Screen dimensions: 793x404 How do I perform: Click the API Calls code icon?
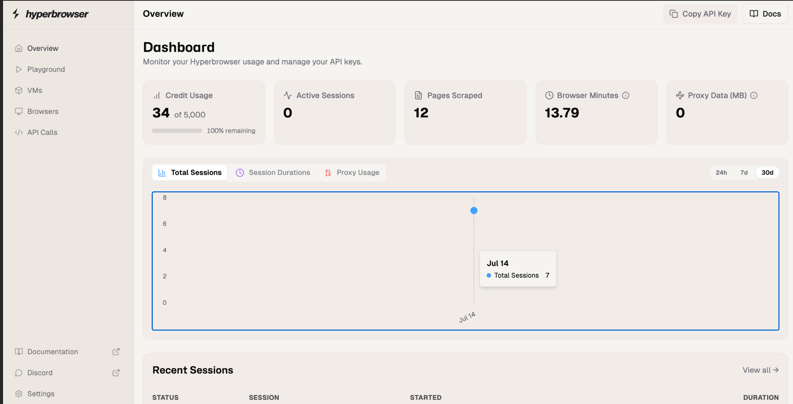pos(19,133)
